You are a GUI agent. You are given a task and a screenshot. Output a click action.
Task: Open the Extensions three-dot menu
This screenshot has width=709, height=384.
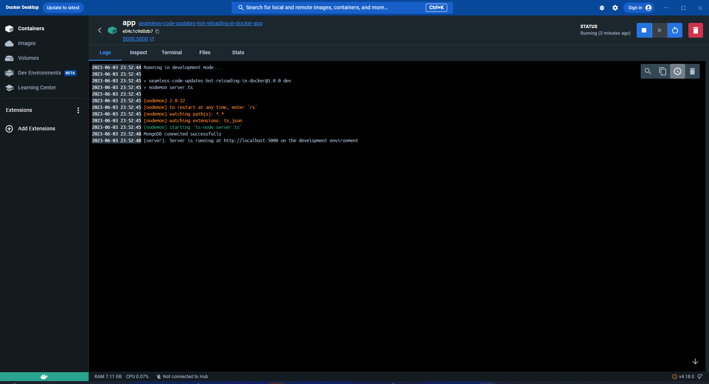[x=78, y=110]
